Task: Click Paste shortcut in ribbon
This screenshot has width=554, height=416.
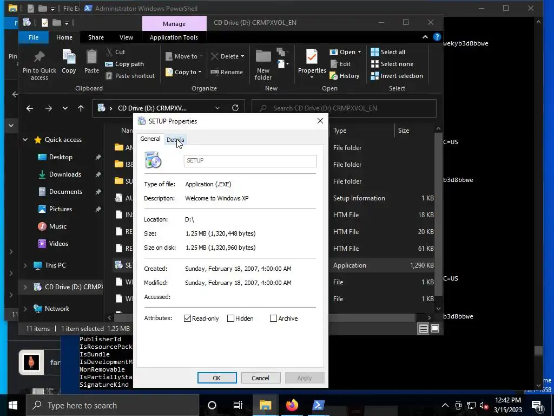Action: (130, 76)
